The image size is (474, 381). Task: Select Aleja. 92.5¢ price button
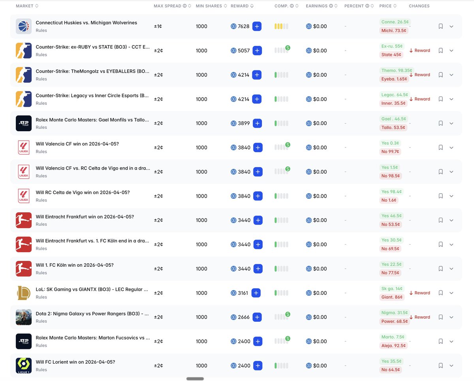coord(393,345)
